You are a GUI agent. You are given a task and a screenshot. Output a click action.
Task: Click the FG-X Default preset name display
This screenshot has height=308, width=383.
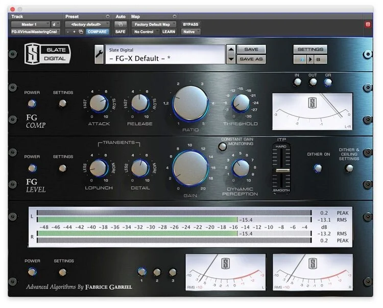pyautogui.click(x=165, y=54)
